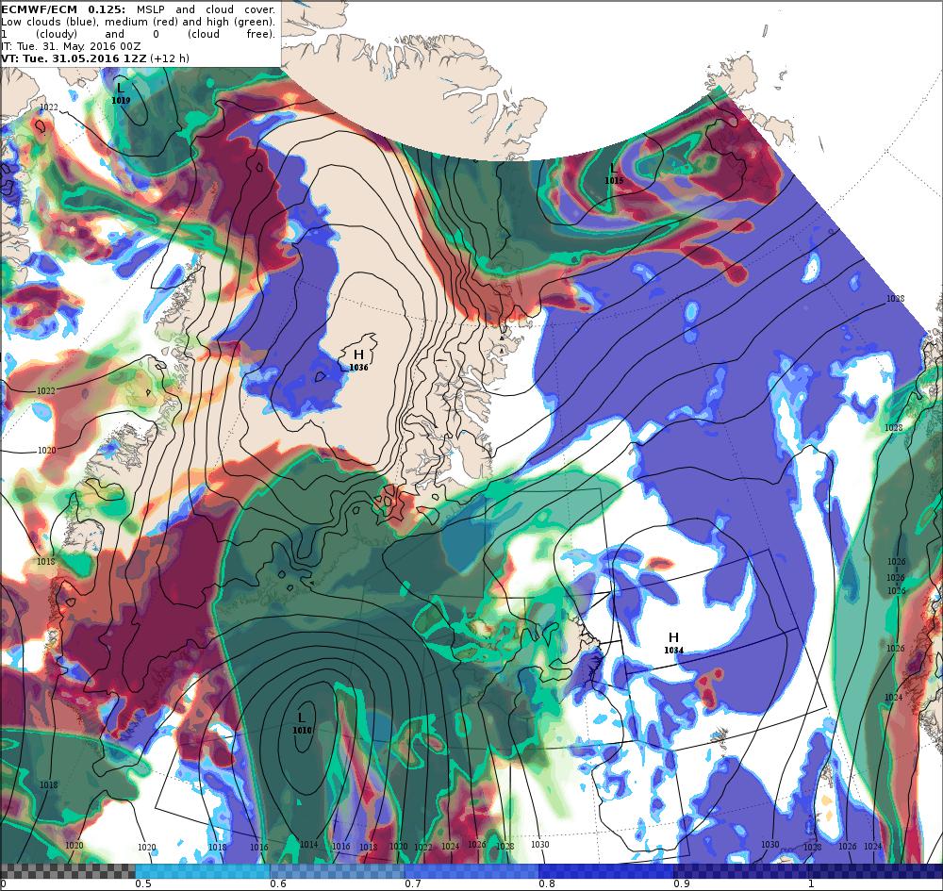Select the 0.8 to 0.9 colorbar segment
Viewport: 943px width, 891px height.
(606, 871)
